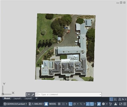Open recent commands dropdown in command line
The image size is (127, 107).
pyautogui.click(x=38, y=95)
